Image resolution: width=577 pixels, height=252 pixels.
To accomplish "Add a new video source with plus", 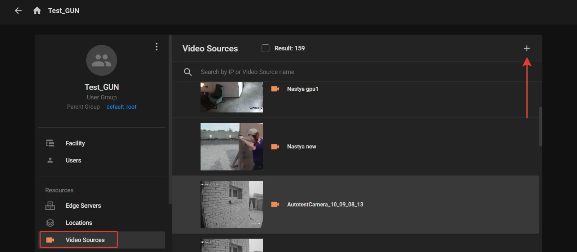I will point(527,48).
